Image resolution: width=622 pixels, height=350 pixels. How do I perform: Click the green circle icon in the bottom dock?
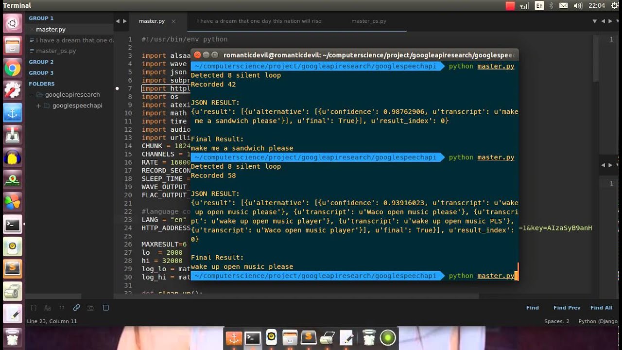[388, 338]
